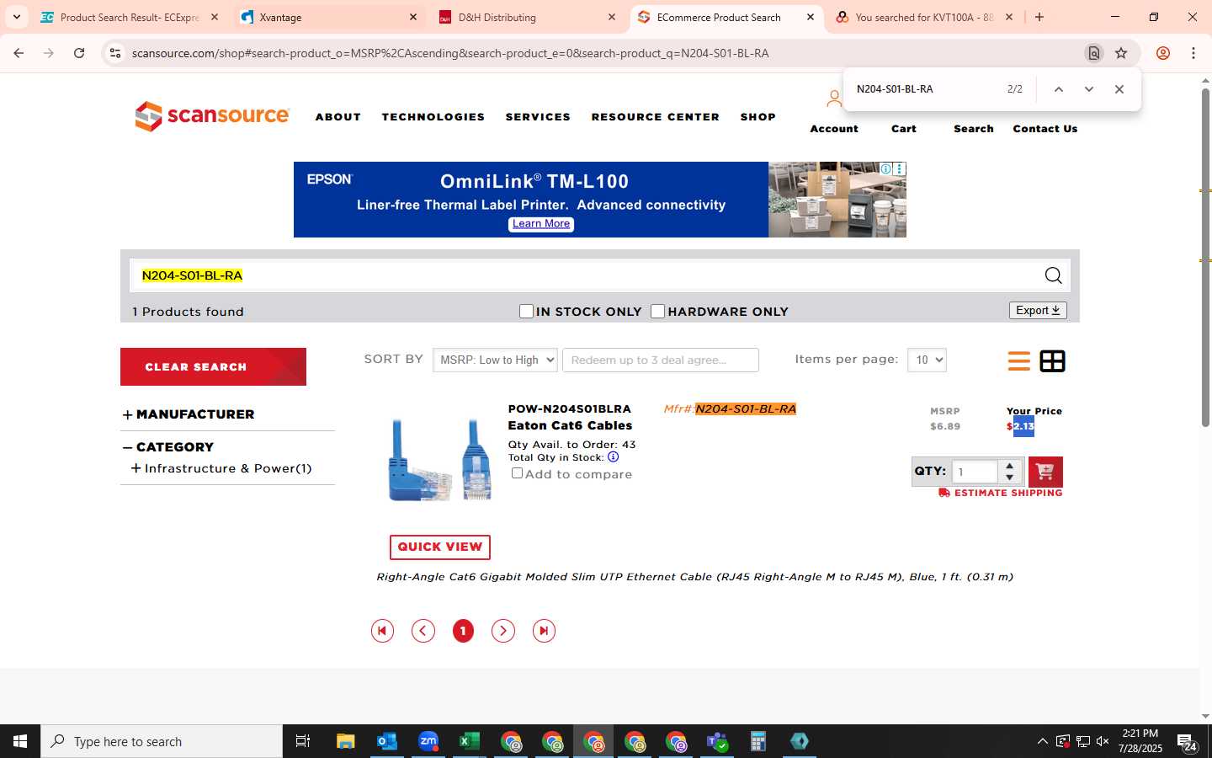Show hidden system tray icons

pos(1042,741)
